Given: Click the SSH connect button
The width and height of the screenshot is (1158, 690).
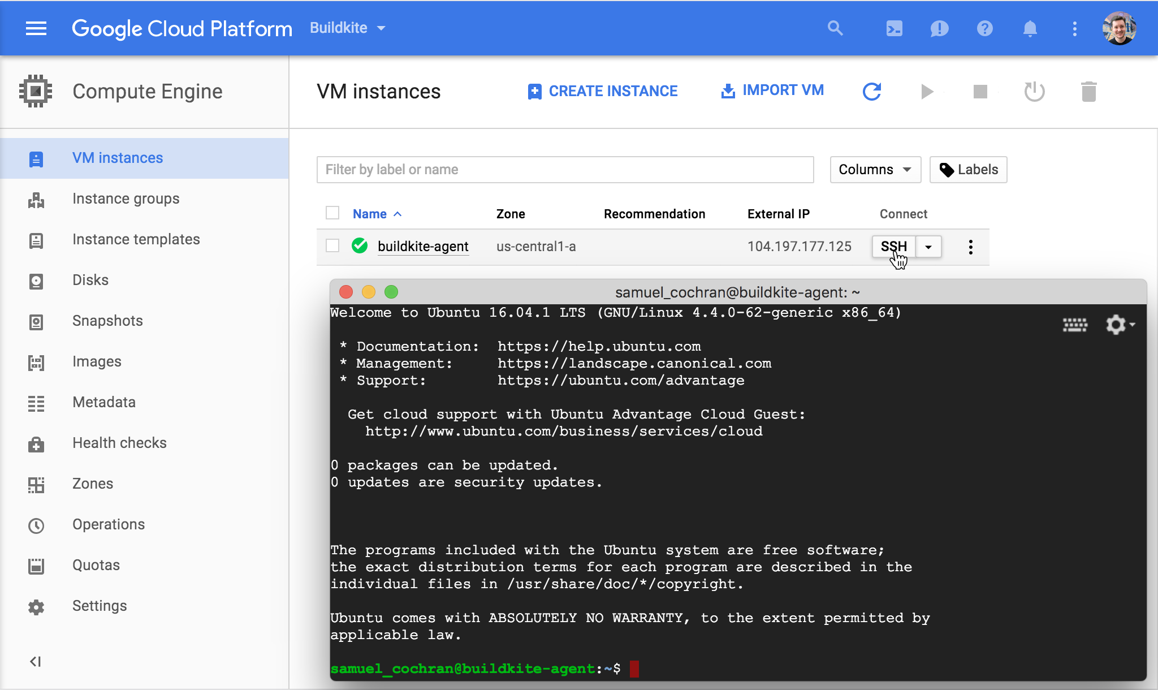Looking at the screenshot, I should point(894,247).
